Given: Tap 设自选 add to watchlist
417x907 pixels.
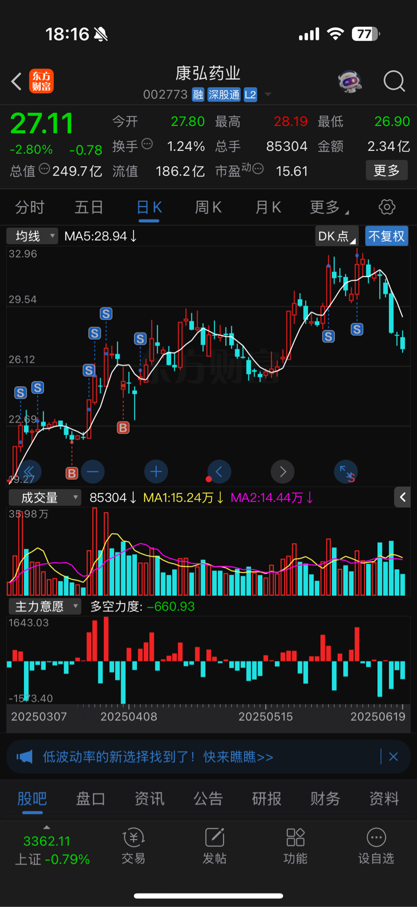Looking at the screenshot, I should tap(376, 846).
